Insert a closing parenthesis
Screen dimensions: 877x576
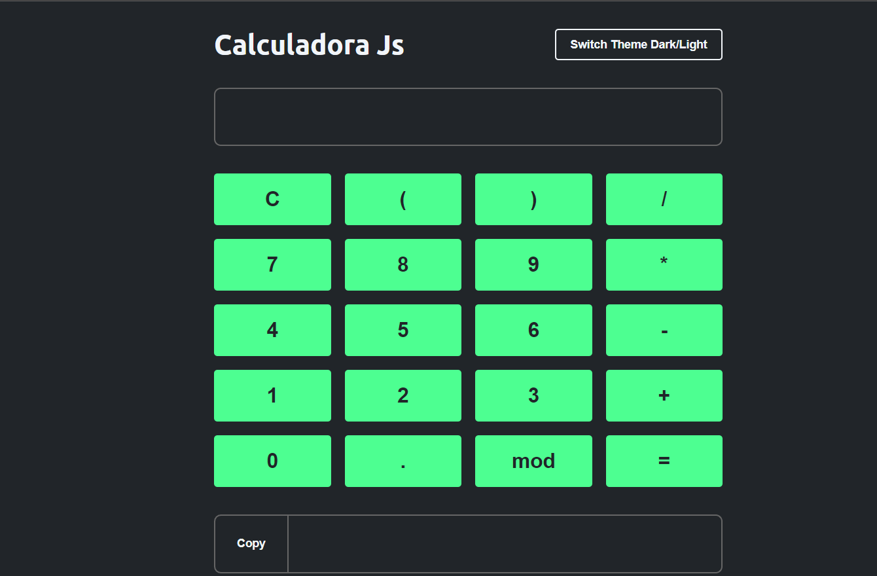point(533,199)
